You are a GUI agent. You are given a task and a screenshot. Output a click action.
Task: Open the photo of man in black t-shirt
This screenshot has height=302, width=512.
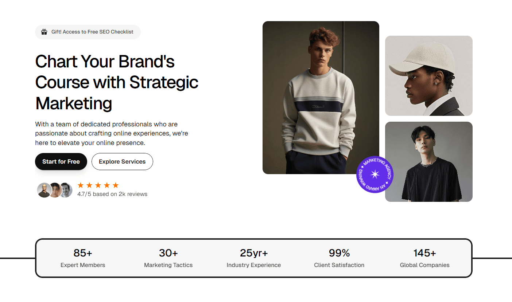(429, 162)
